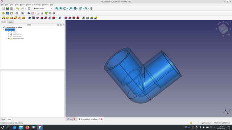
Task: Click the Revolution tool icon
Action: pos(7,18)
